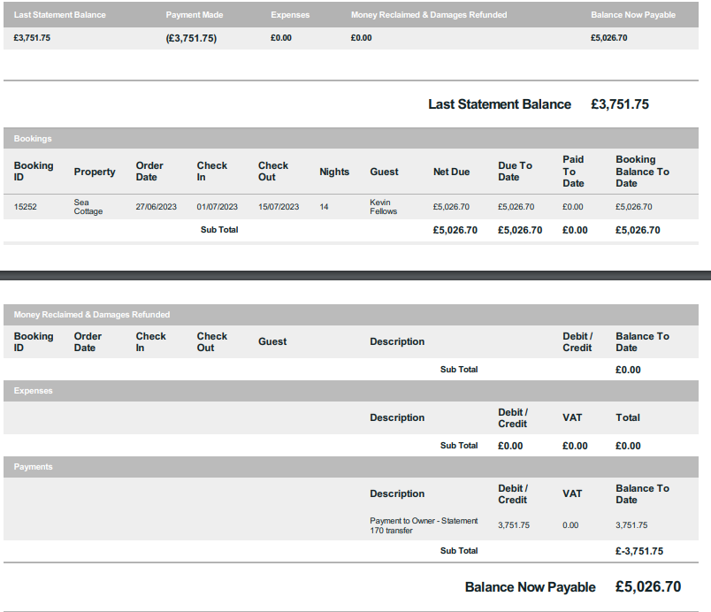Click the Payment Made value (£3,751.75) in summary row
The image size is (711, 612).
pyautogui.click(x=191, y=38)
